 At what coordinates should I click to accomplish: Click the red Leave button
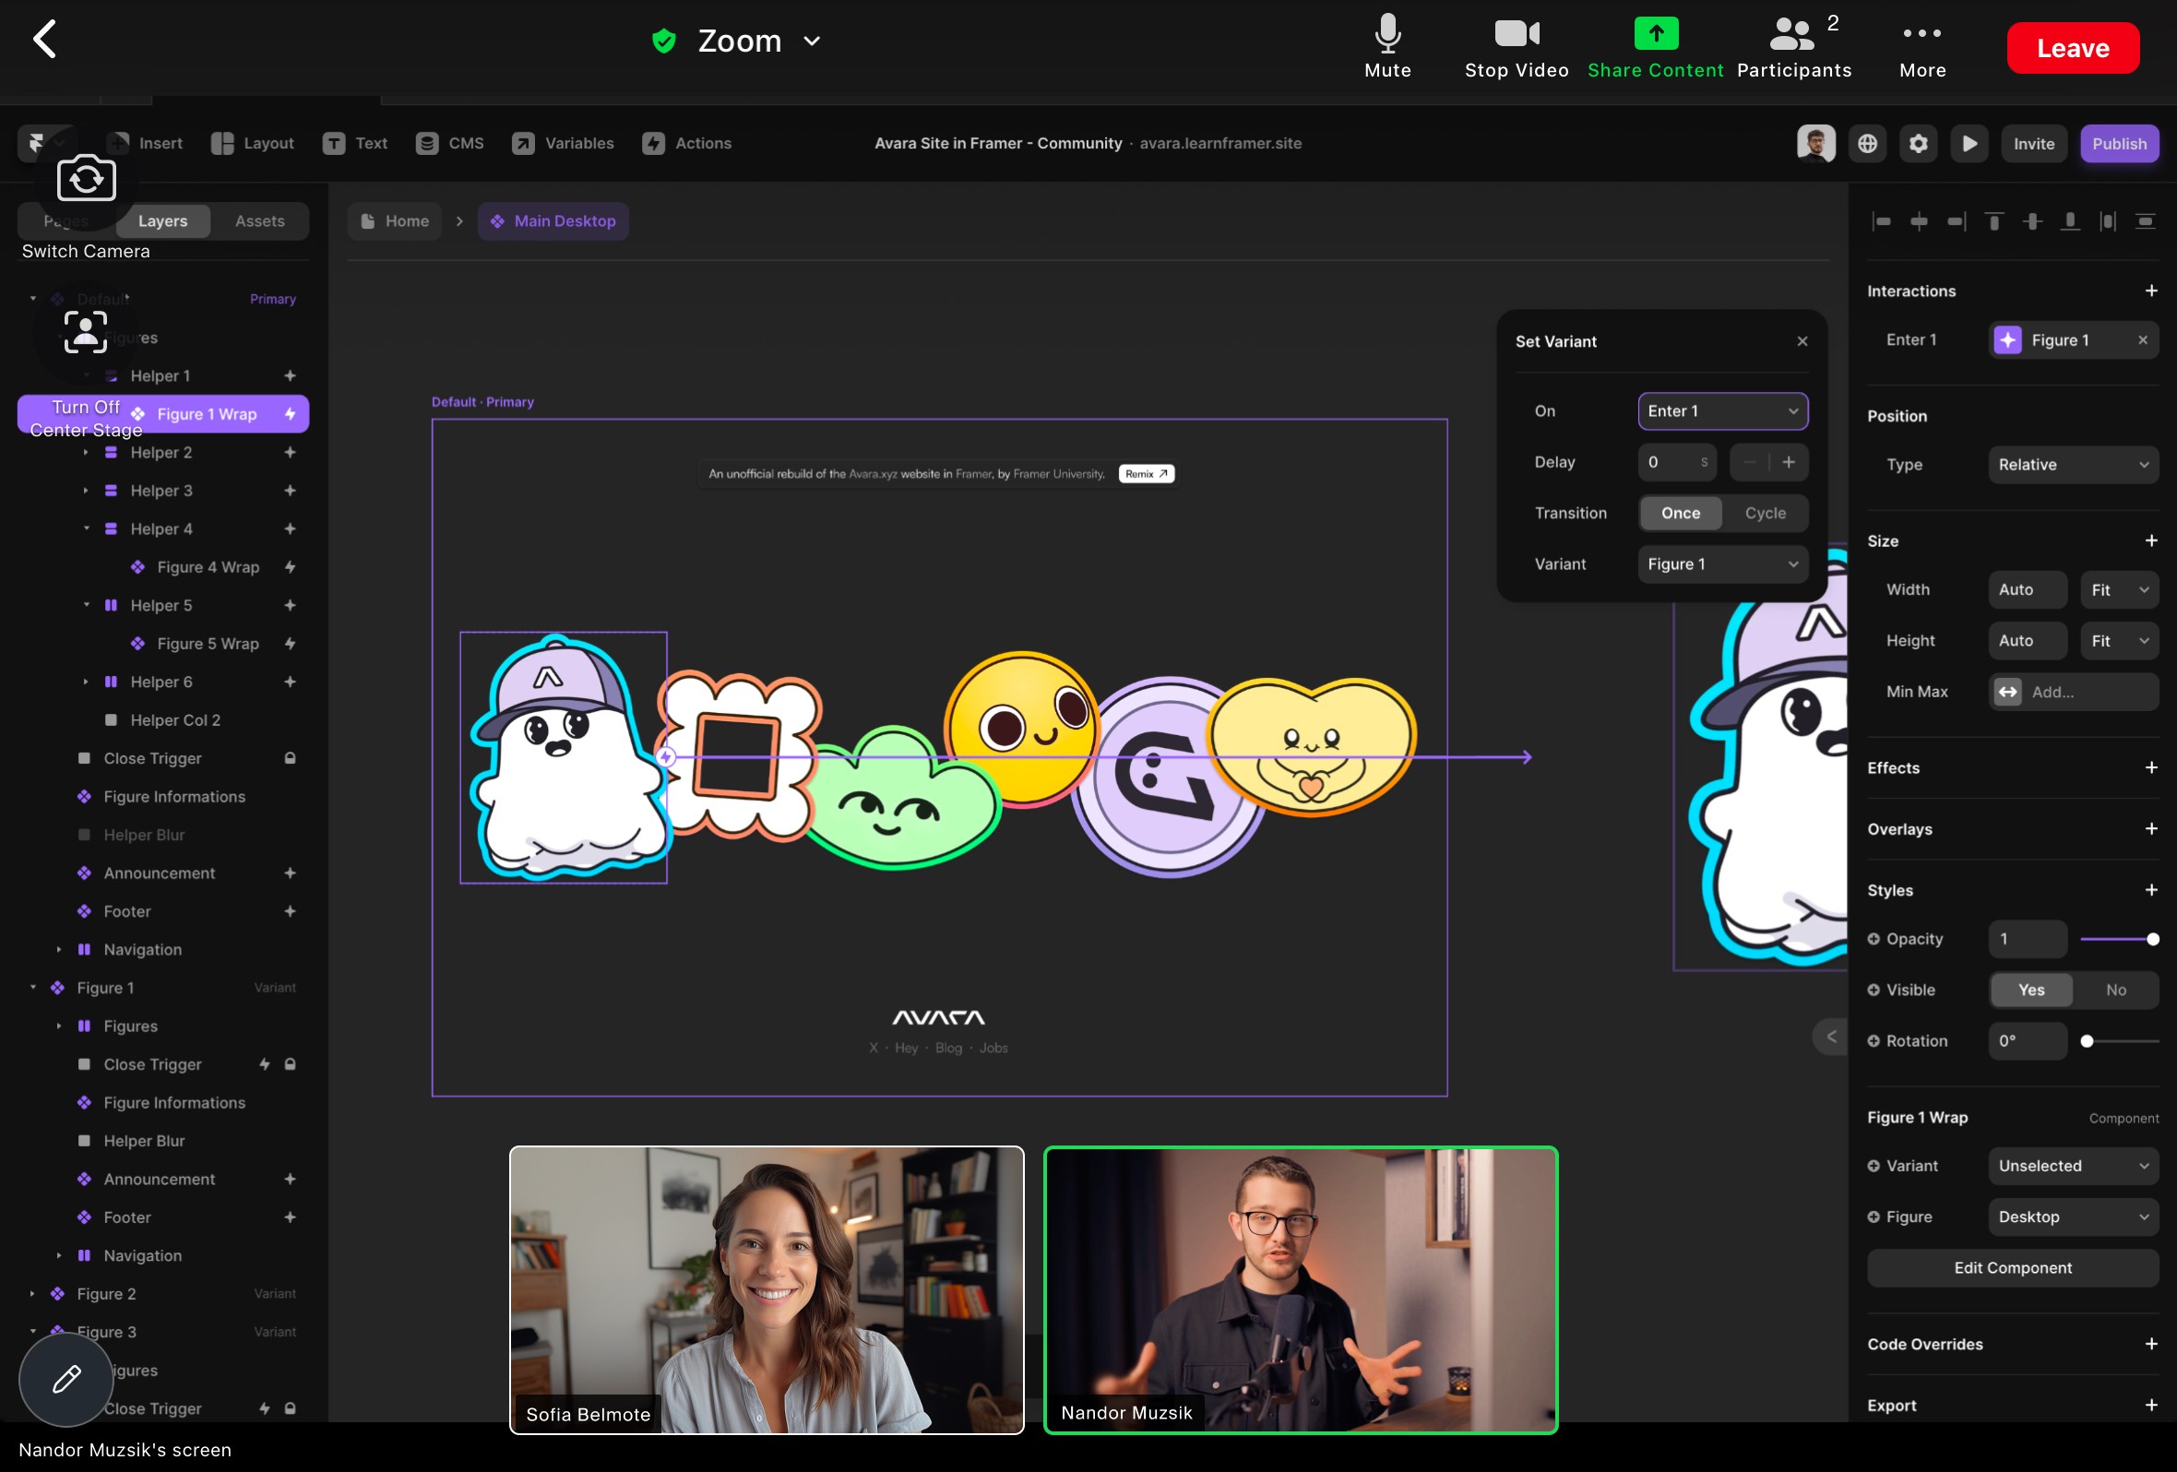click(x=2072, y=48)
